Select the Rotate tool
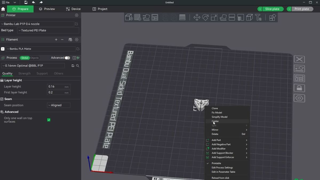 206,18
